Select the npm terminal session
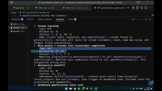The height and width of the screenshot is (91, 162). click(18, 24)
